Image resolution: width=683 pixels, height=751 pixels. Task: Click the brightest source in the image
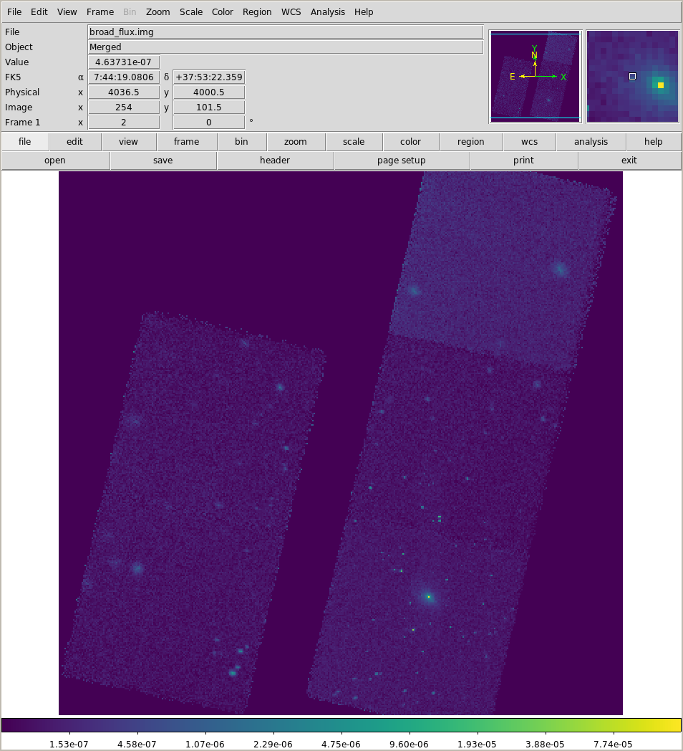tap(428, 596)
